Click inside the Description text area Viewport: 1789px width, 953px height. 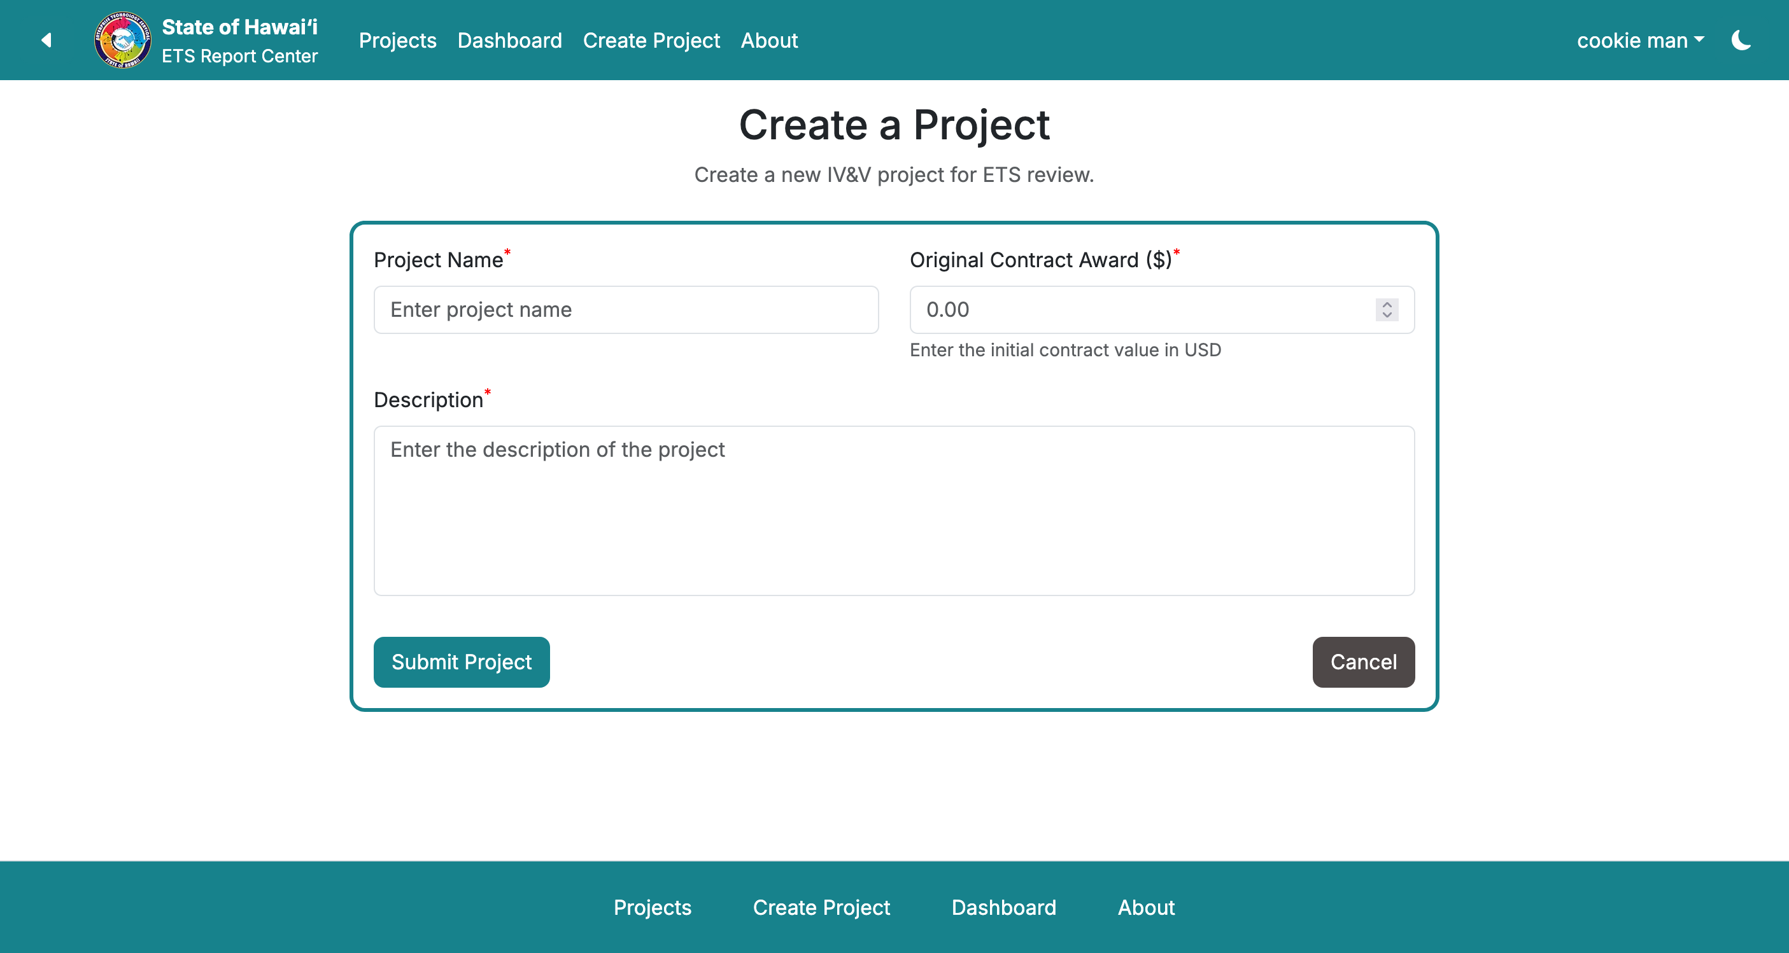894,511
